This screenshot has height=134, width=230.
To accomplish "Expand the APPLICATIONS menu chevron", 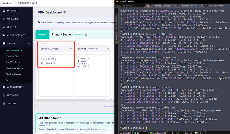I will (x=29, y=87).
